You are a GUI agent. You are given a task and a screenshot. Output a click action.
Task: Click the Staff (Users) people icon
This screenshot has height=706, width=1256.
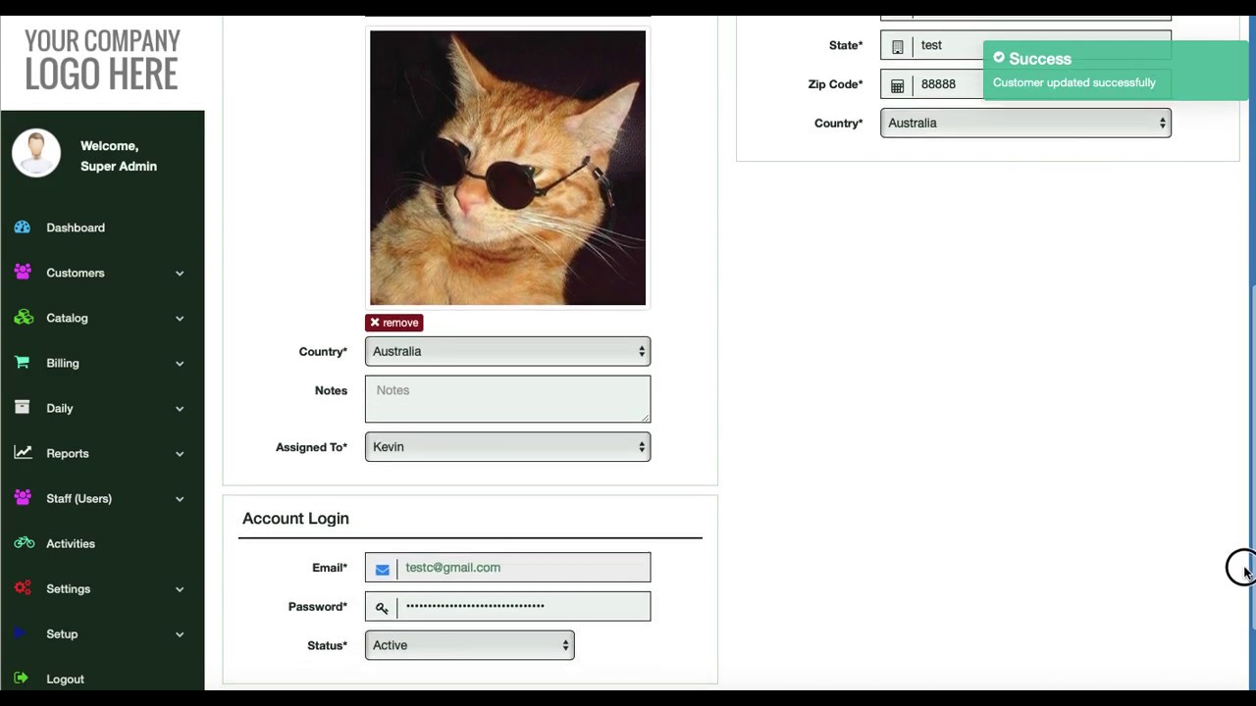pyautogui.click(x=23, y=498)
